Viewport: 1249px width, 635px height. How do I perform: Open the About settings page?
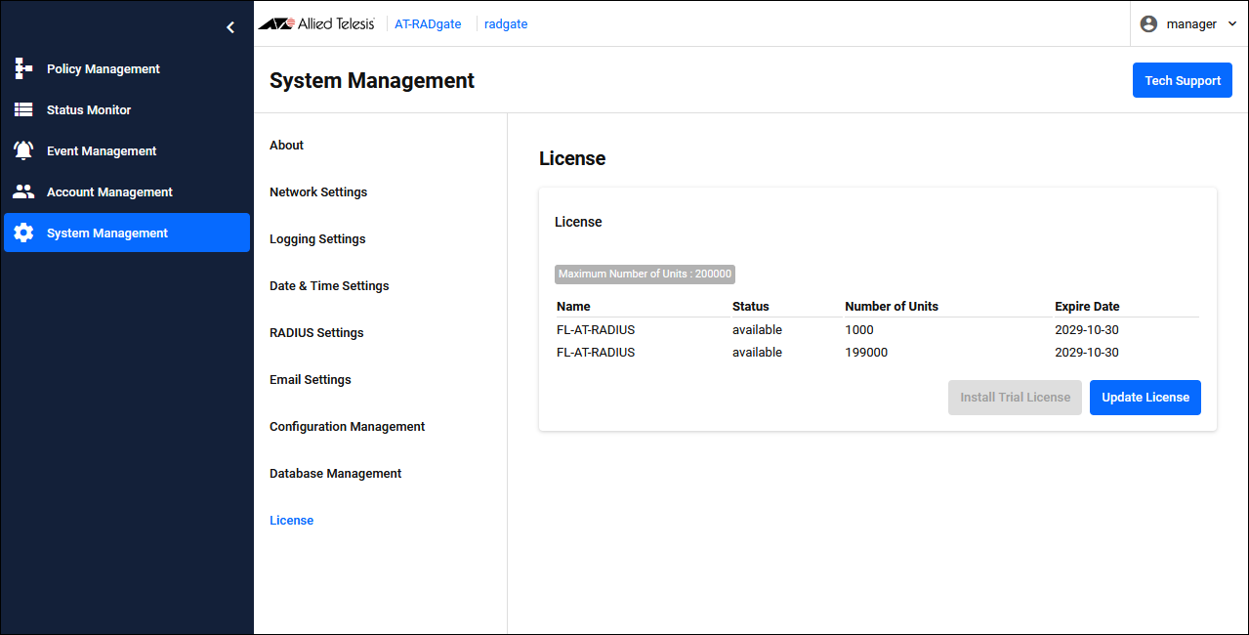point(286,146)
